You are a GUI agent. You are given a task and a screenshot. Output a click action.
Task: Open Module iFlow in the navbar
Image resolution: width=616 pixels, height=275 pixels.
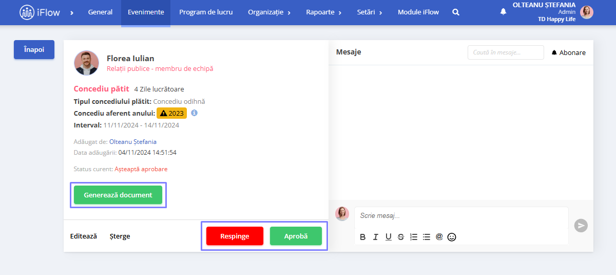(x=418, y=12)
